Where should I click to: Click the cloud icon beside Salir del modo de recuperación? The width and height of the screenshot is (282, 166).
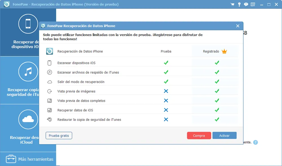(49, 82)
